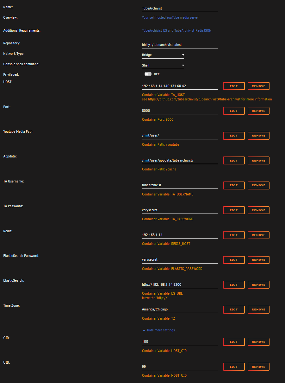The width and height of the screenshot is (285, 383).
Task: Click the Redis host input field
Action: pos(180,235)
